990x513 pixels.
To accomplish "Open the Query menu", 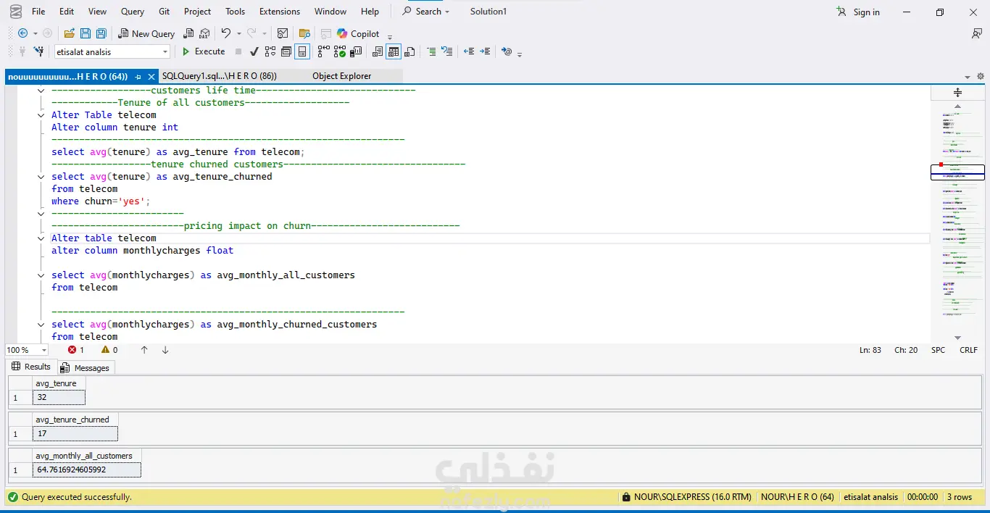I will tap(133, 12).
